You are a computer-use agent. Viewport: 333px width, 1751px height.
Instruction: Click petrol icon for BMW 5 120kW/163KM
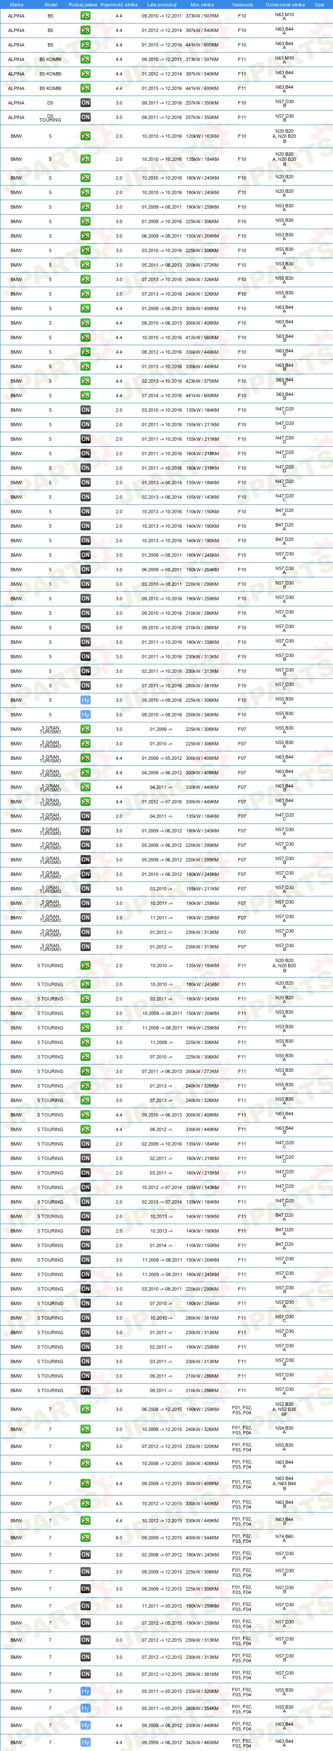point(86,136)
